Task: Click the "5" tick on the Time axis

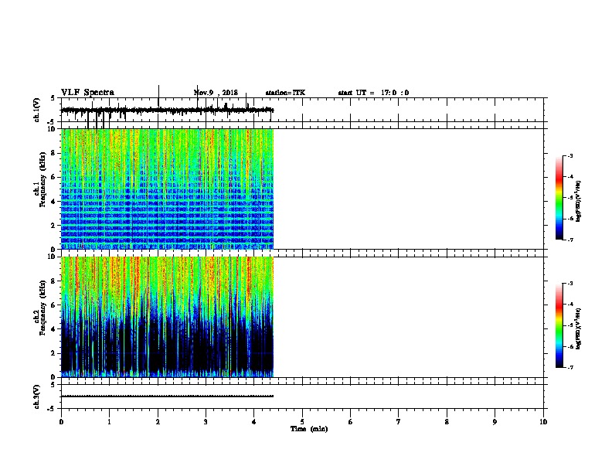Action: (x=302, y=422)
